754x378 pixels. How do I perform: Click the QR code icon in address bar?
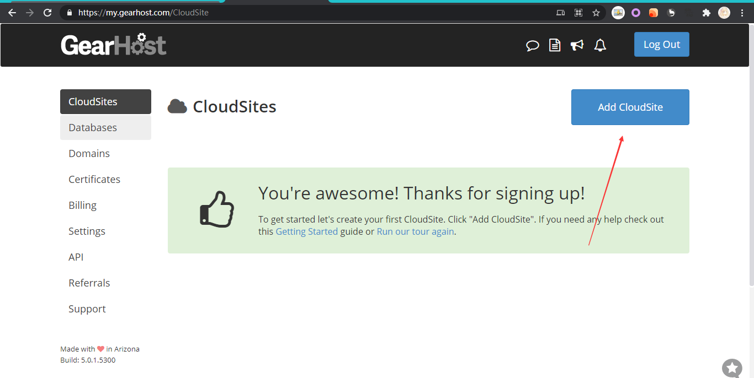(578, 13)
